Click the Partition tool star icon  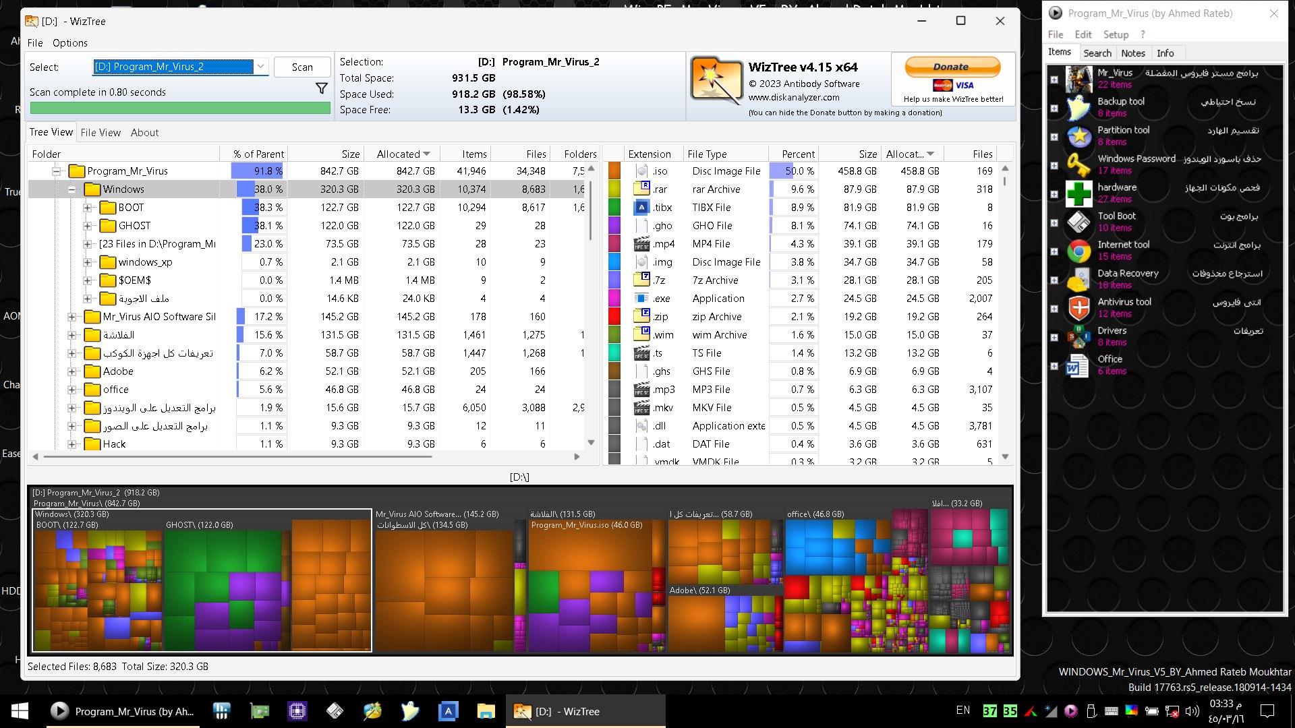(x=1079, y=137)
